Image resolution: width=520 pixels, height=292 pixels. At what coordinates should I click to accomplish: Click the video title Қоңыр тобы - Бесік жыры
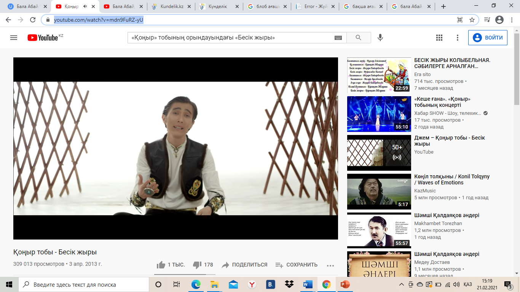click(x=55, y=252)
